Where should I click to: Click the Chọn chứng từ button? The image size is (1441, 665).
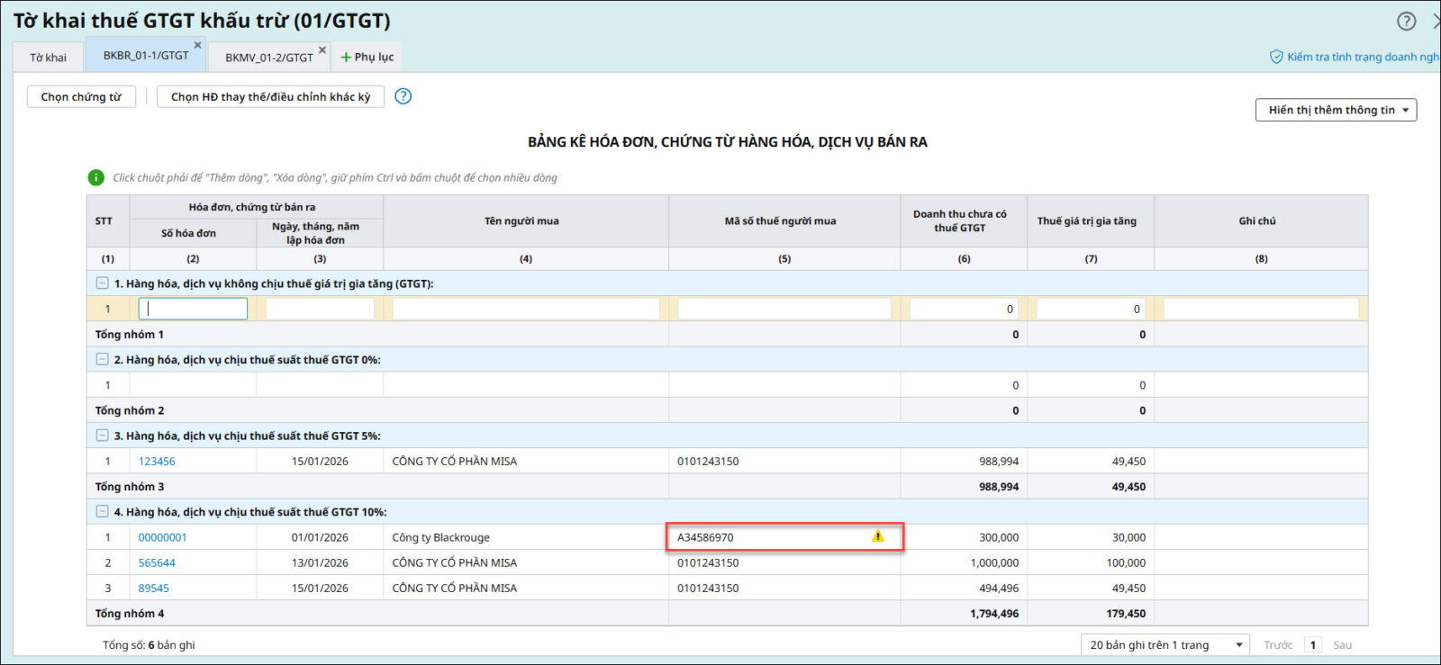tap(81, 97)
